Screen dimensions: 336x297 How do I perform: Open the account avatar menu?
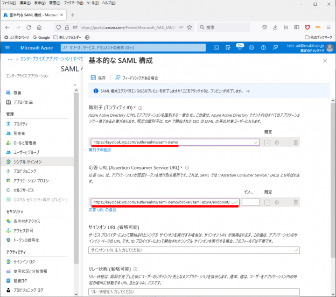pos(330,47)
